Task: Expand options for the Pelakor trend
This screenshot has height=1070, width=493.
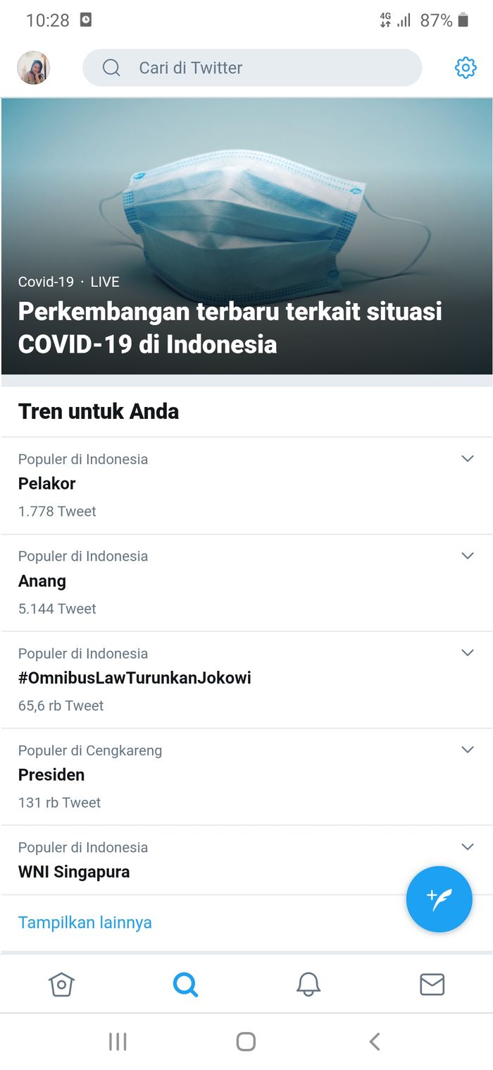Action: tap(467, 458)
